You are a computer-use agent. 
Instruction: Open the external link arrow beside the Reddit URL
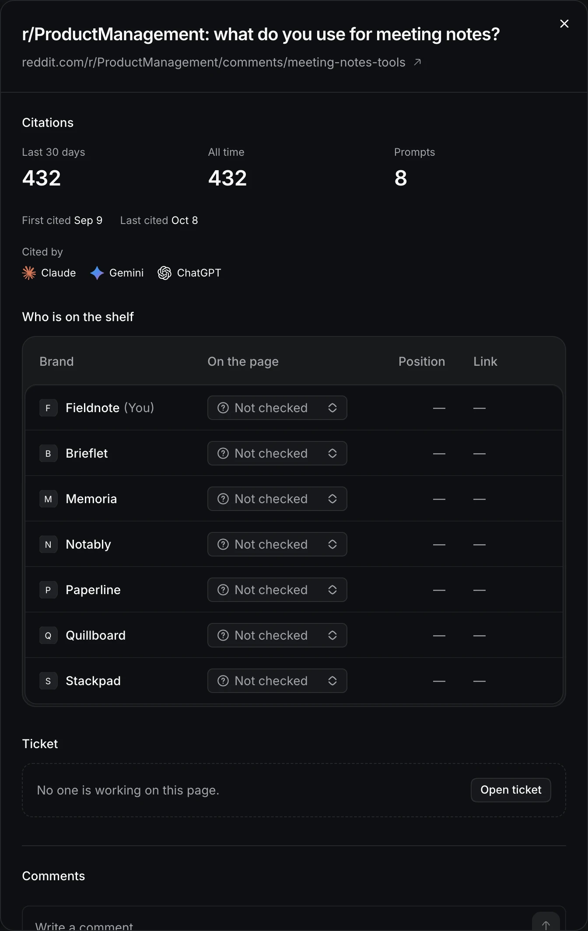pos(417,62)
